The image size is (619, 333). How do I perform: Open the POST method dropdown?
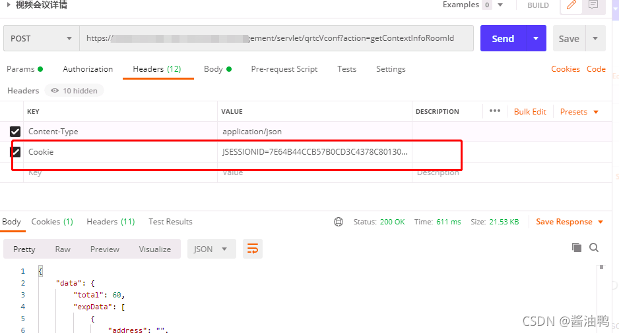[x=42, y=38]
